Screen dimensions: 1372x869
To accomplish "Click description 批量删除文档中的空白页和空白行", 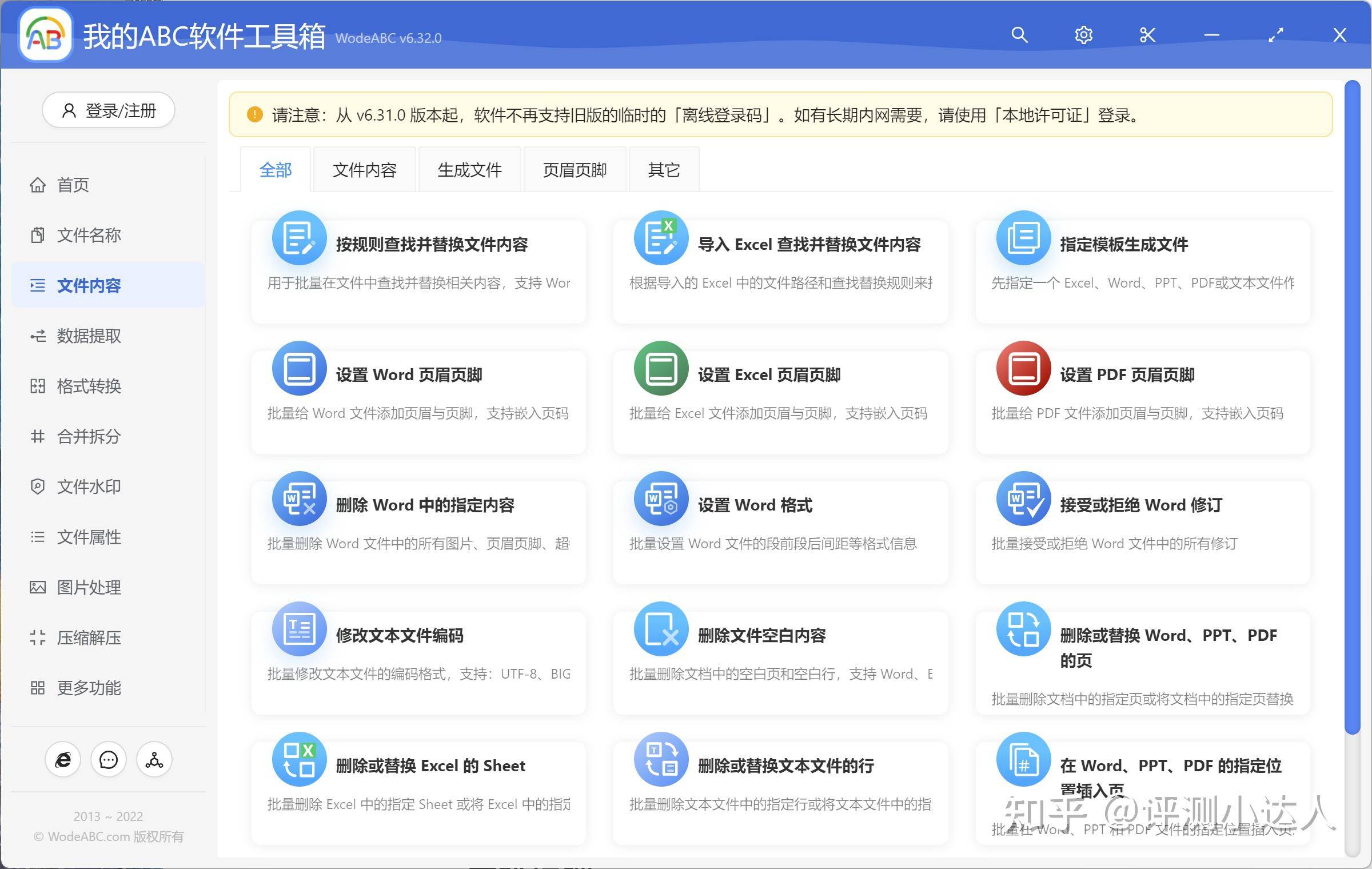I will [x=781, y=674].
